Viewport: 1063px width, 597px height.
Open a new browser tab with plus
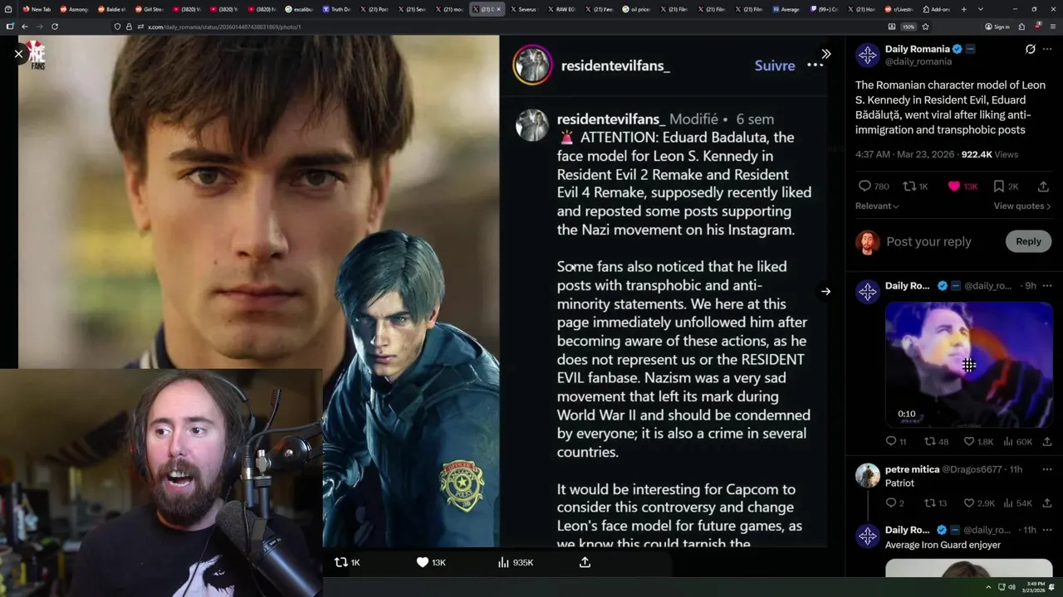click(963, 9)
